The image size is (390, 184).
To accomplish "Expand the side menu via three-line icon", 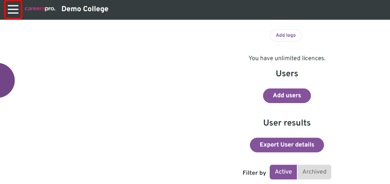I will 13,9.
